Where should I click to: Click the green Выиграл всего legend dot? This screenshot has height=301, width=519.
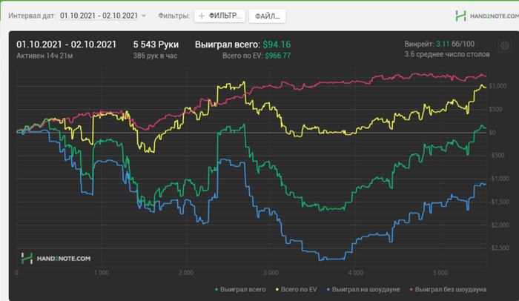216,290
